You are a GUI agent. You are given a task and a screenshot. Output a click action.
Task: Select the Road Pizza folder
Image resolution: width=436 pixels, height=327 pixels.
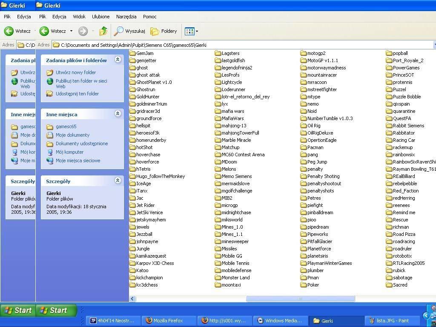[401, 234]
